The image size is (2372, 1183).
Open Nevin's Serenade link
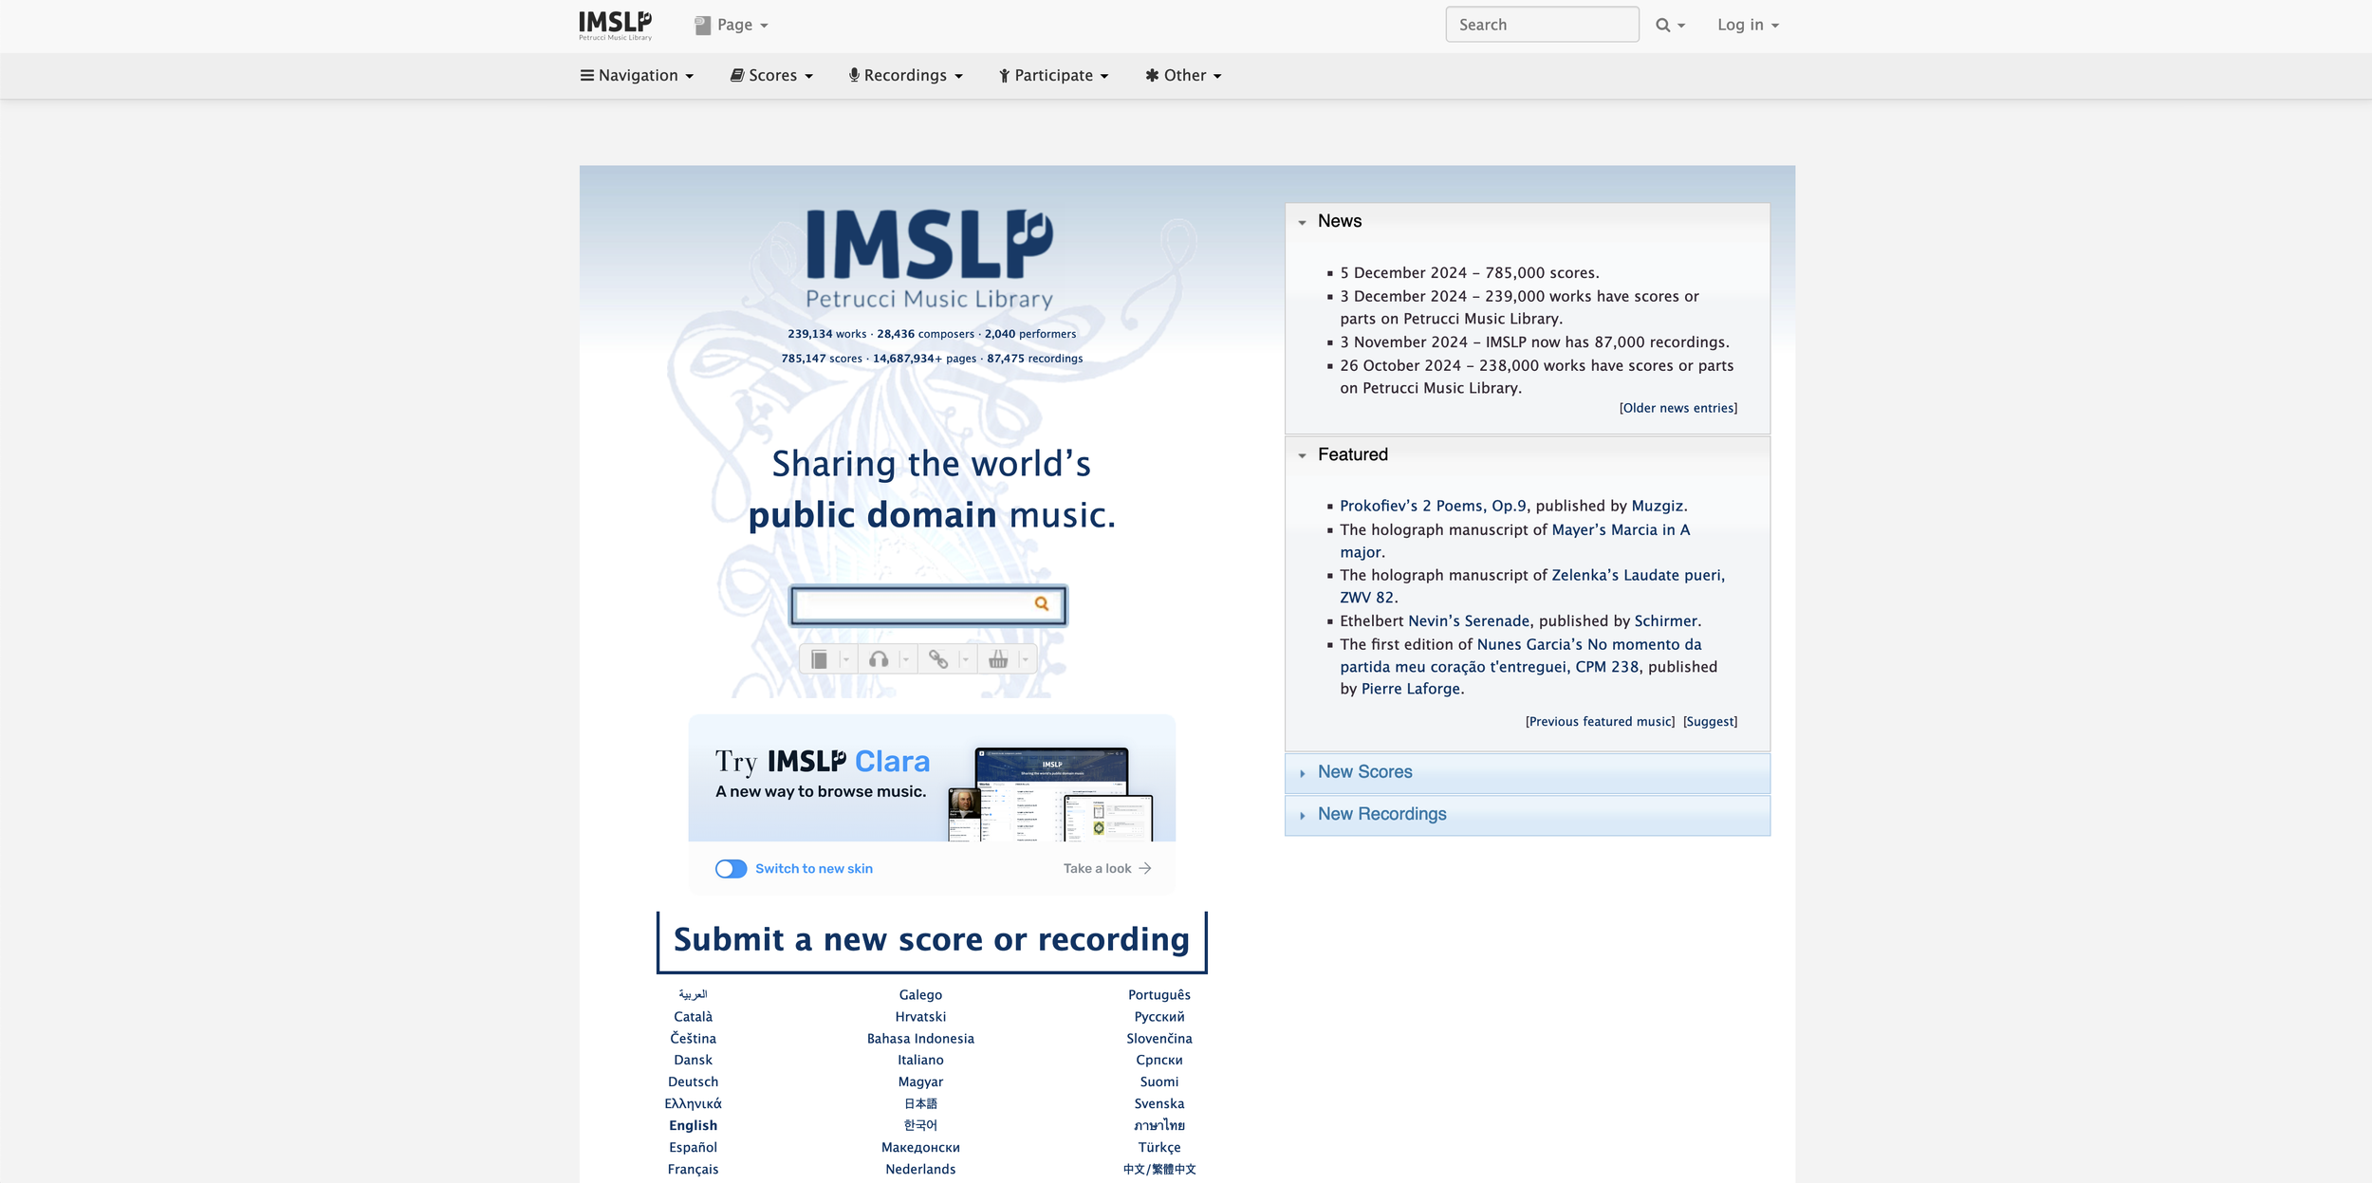coord(1469,620)
